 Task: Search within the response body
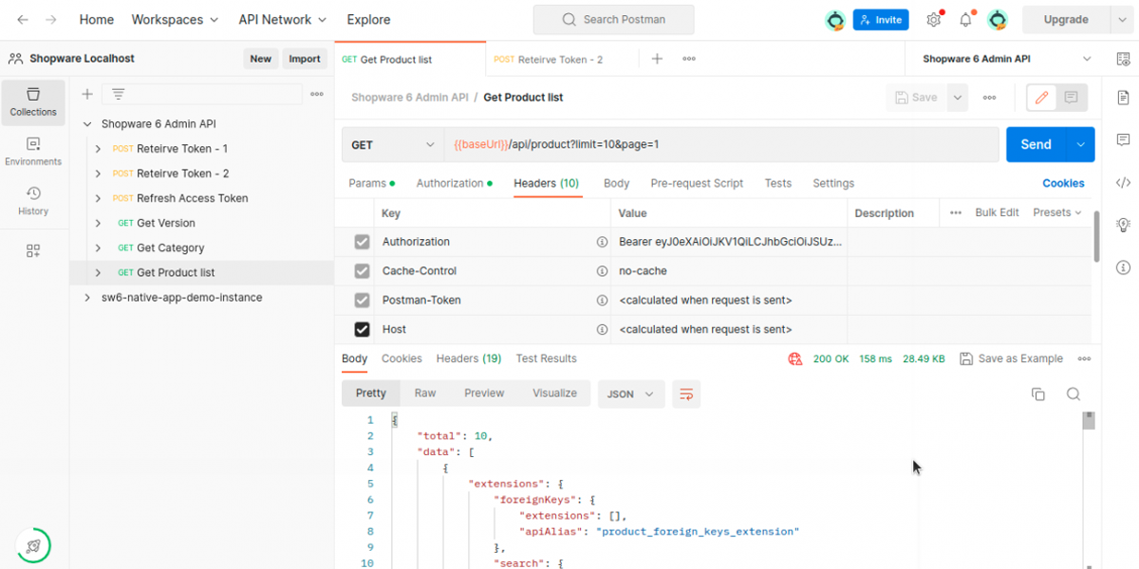[x=1074, y=395]
